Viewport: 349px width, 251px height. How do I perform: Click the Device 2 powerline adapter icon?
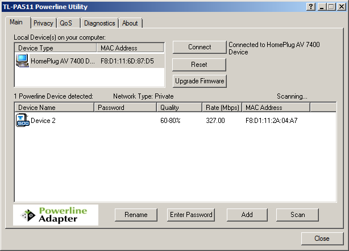tap(23, 121)
